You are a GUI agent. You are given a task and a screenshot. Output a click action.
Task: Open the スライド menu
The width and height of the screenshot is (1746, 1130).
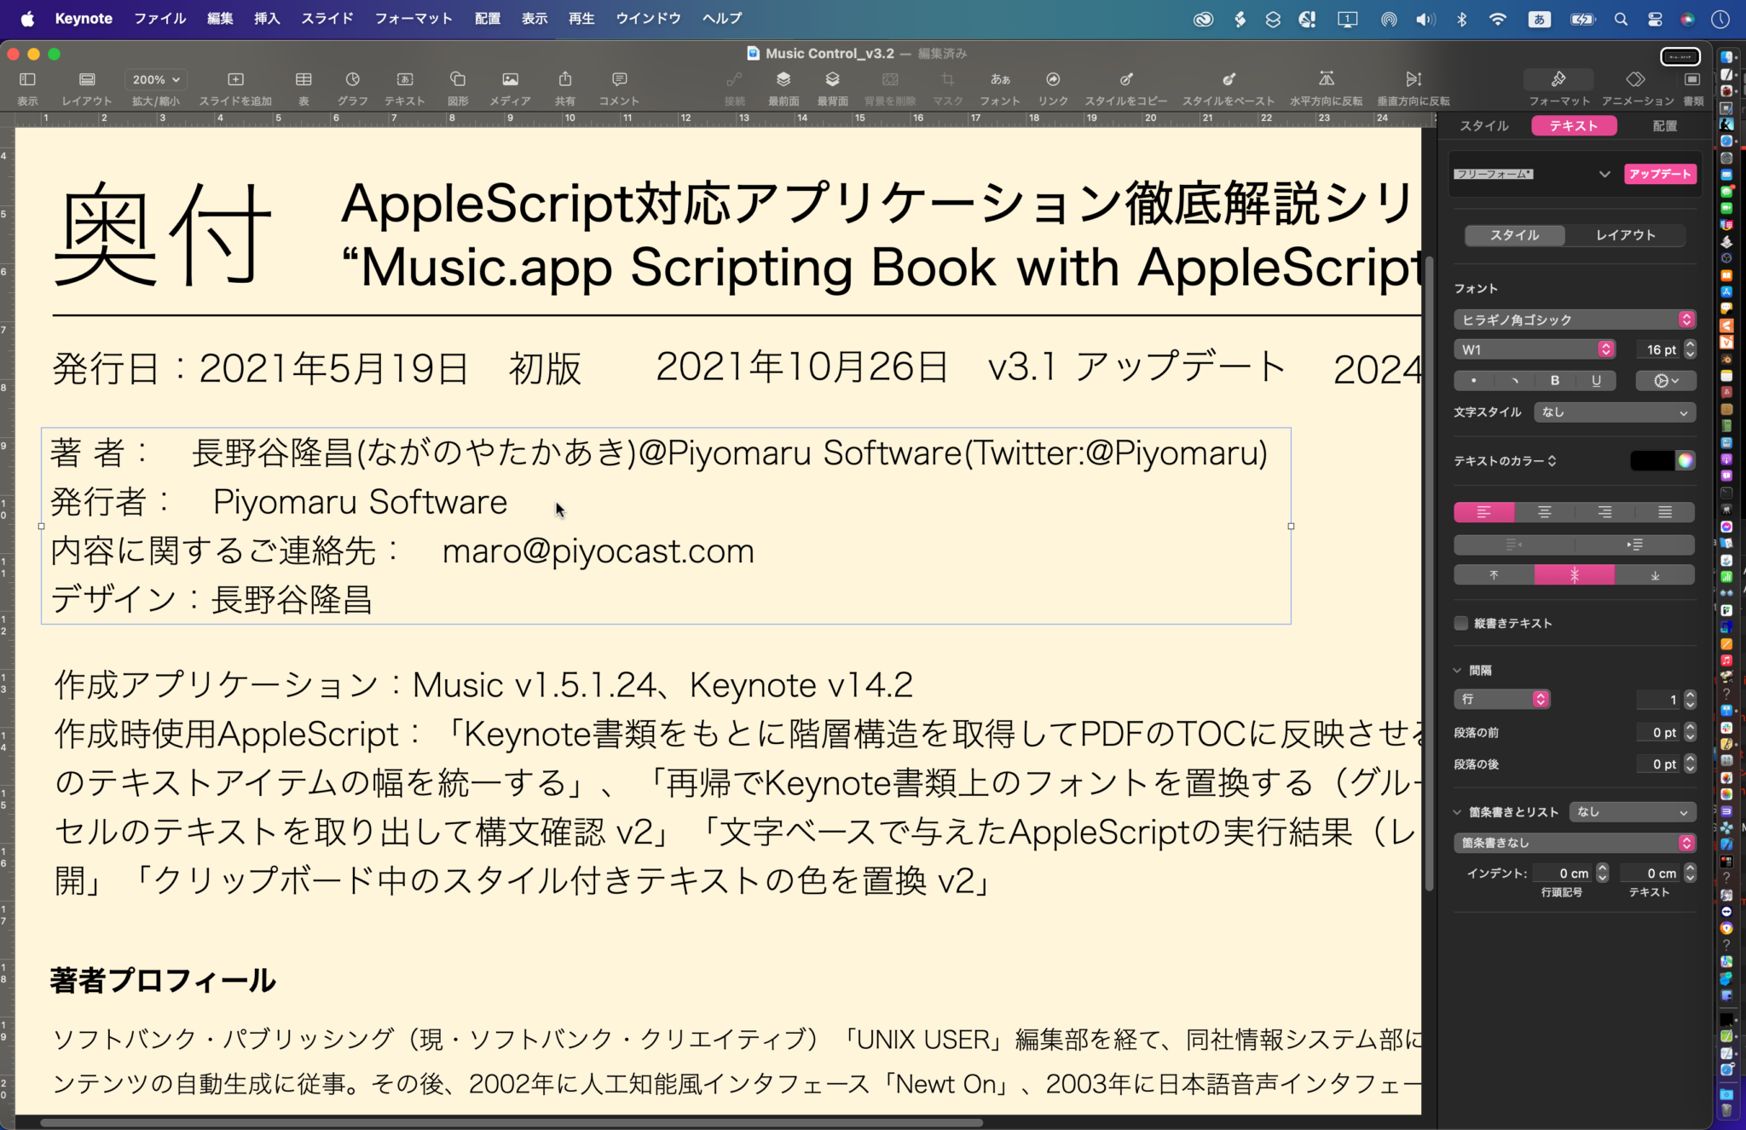pos(327,18)
